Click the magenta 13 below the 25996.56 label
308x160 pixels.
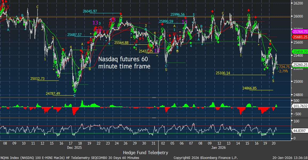click(x=184, y=22)
